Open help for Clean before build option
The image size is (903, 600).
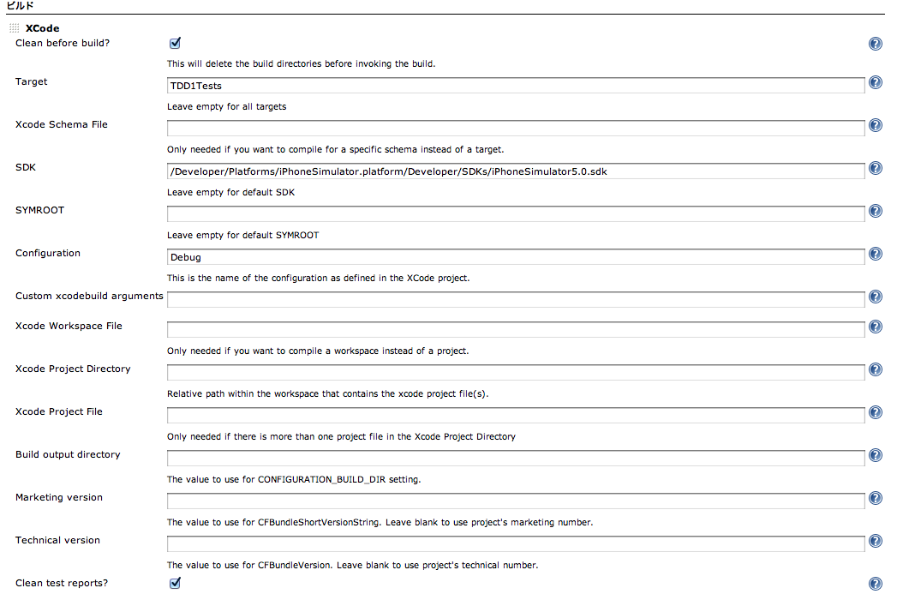(x=876, y=44)
